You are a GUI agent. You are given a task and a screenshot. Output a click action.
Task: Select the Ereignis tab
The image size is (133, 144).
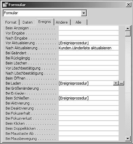(45, 22)
